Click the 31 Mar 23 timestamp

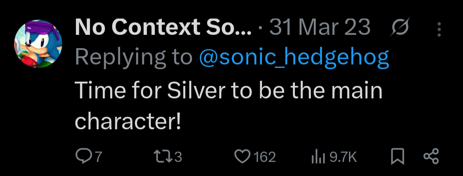[x=319, y=28]
